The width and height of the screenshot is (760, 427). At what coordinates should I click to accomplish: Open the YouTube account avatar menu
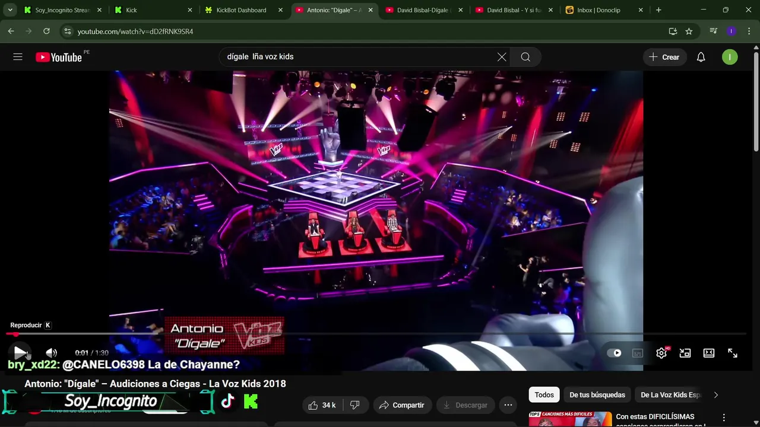tap(730, 57)
